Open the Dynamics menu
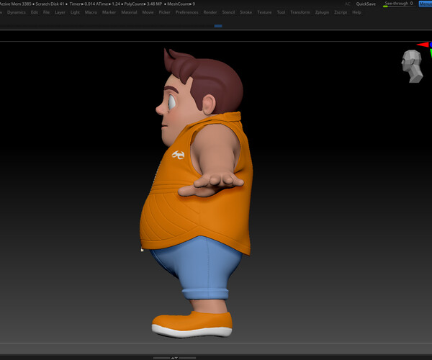Viewport: 432px width, 360px height. pyautogui.click(x=16, y=12)
